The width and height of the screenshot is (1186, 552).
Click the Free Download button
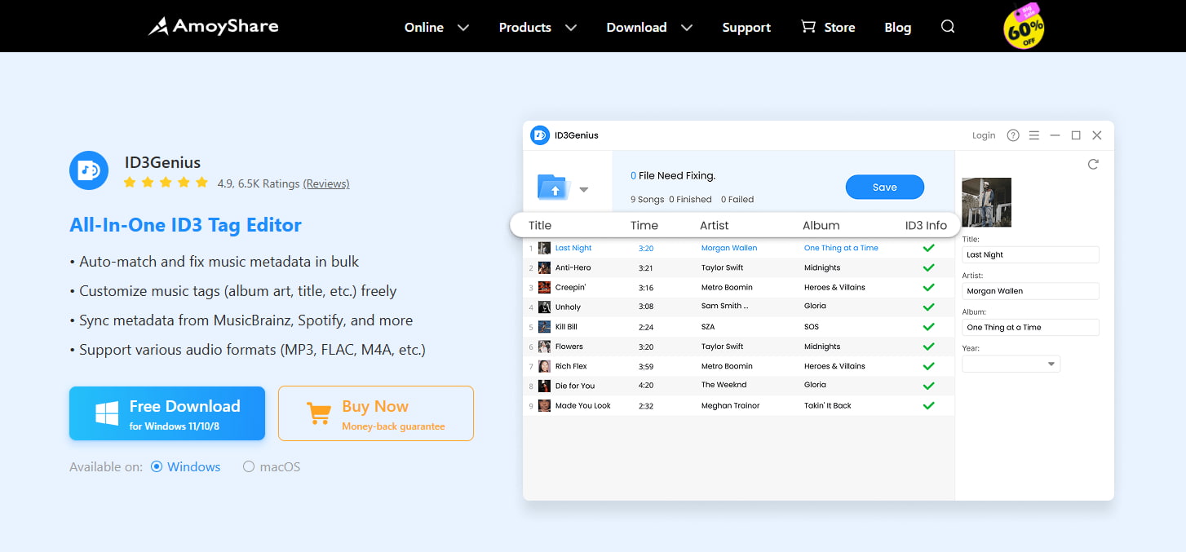pos(167,413)
